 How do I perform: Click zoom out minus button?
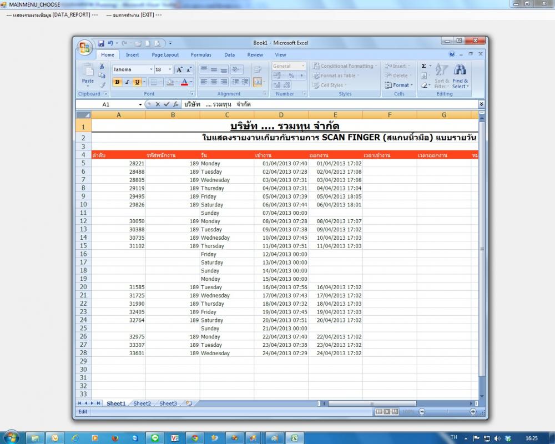pyautogui.click(x=422, y=412)
